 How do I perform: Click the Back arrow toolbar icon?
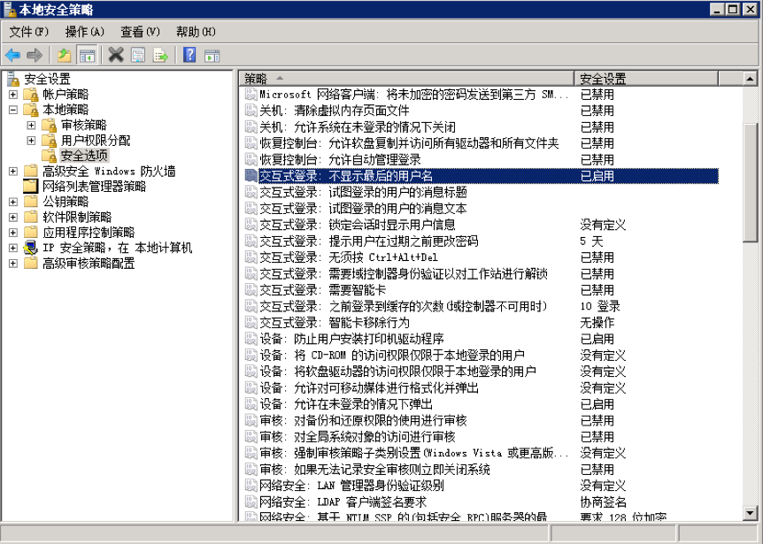tap(12, 55)
